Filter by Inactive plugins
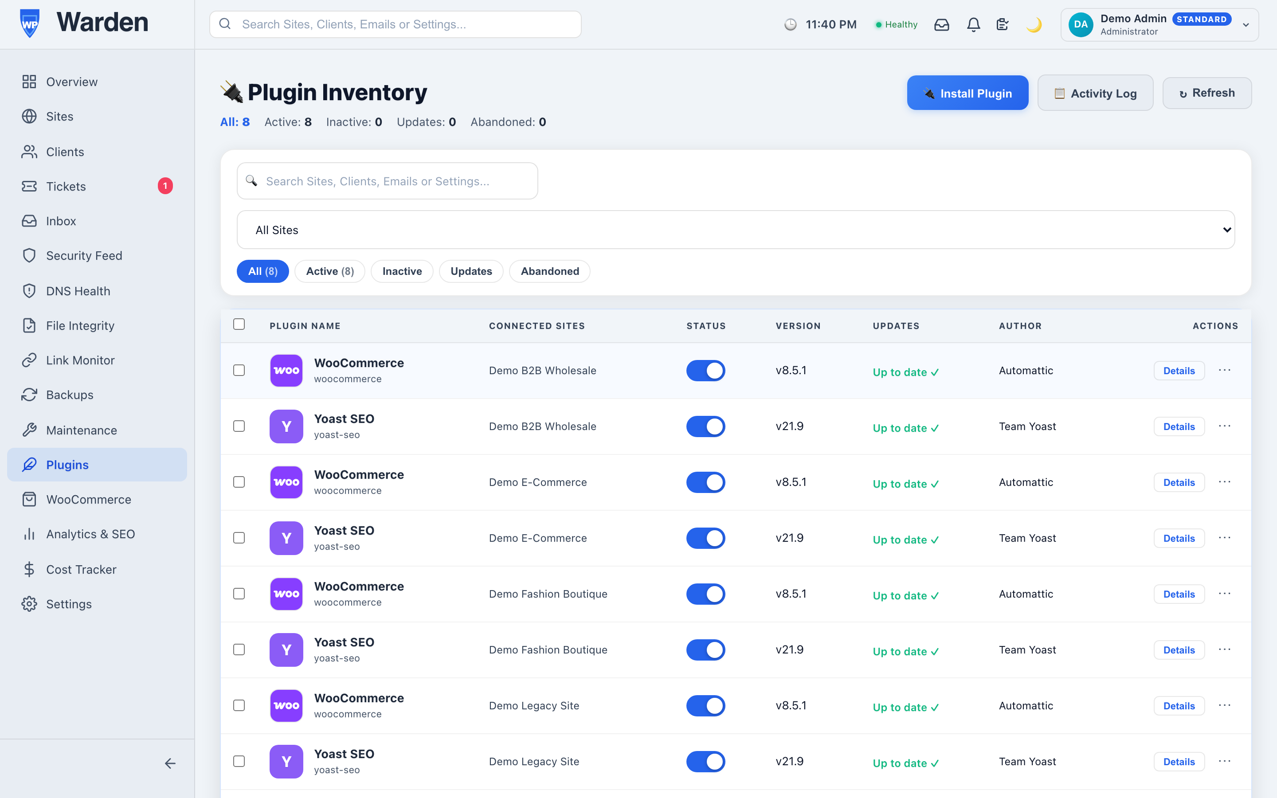1277x798 pixels. (x=402, y=271)
